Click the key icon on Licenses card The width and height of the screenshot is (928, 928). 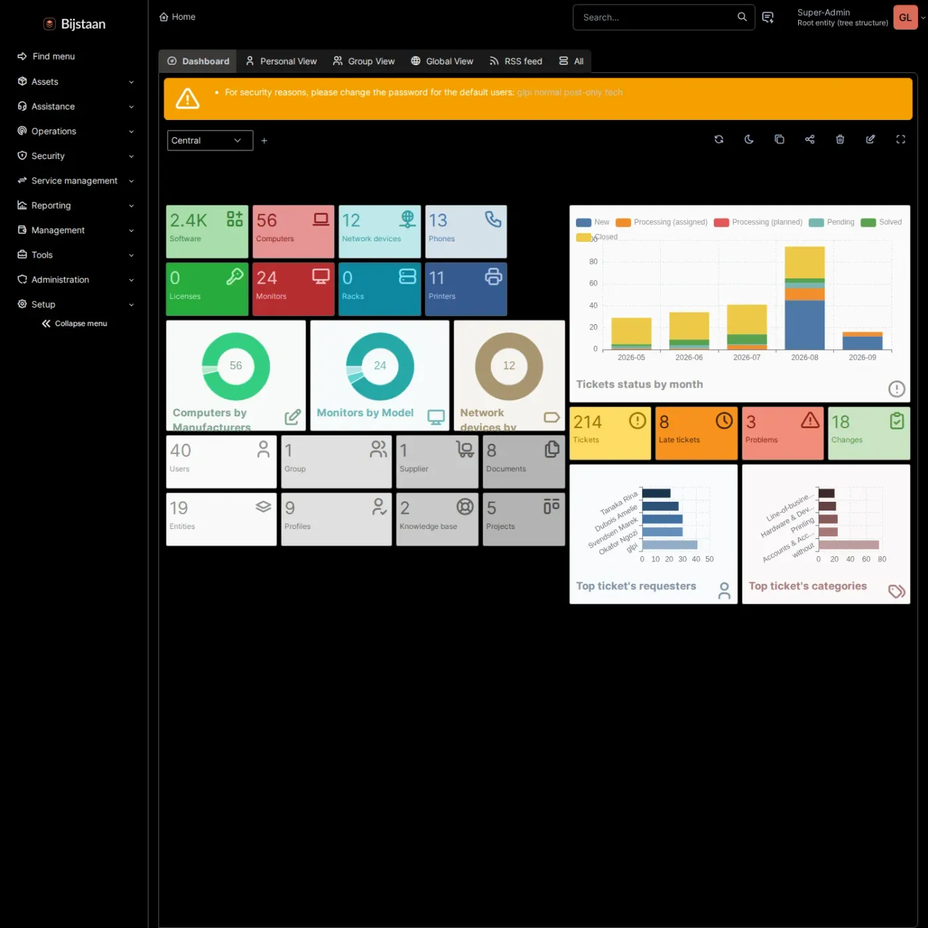pyautogui.click(x=235, y=276)
